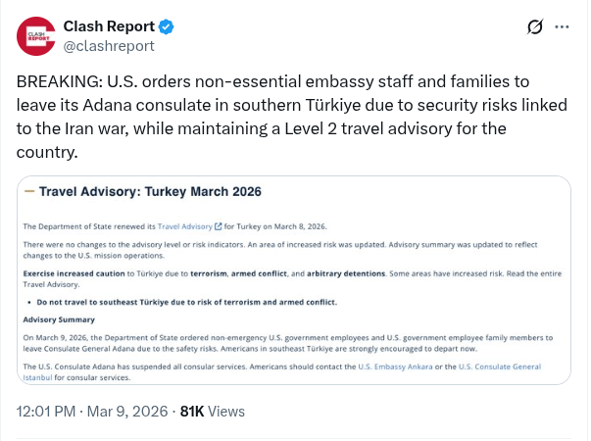Click the external link icon beside Travel Advisory
The width and height of the screenshot is (591, 441).
click(218, 226)
